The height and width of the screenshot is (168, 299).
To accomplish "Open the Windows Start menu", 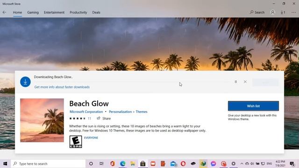I will pyautogui.click(x=5, y=164).
